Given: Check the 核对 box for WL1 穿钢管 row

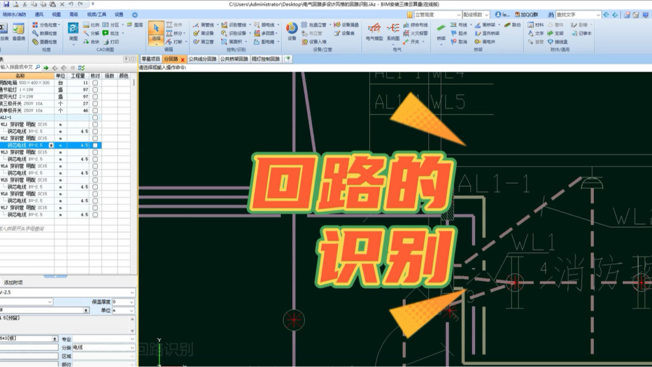Looking at the screenshot, I should (x=95, y=125).
